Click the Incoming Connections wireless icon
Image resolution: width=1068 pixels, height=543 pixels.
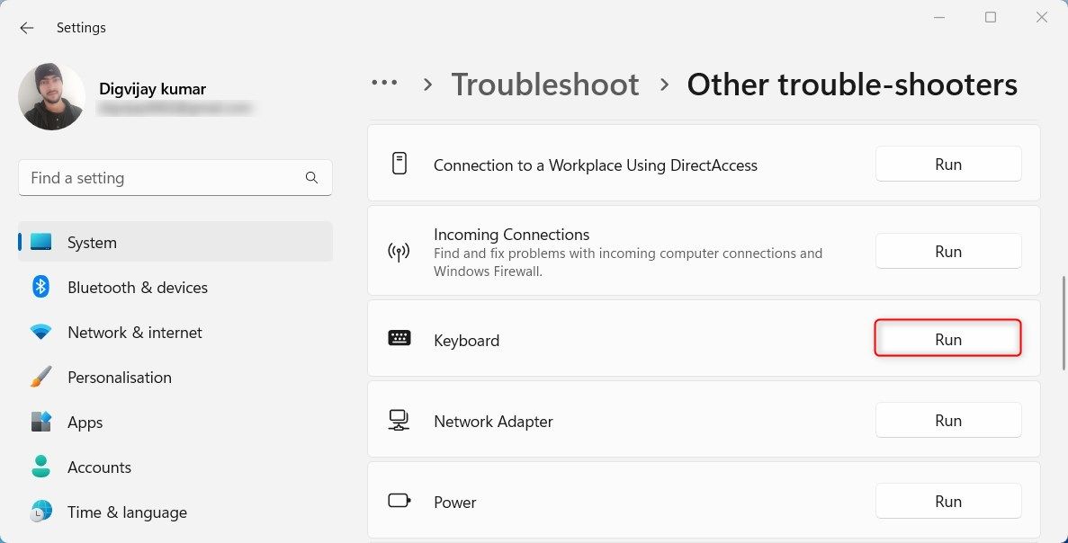[x=399, y=249]
